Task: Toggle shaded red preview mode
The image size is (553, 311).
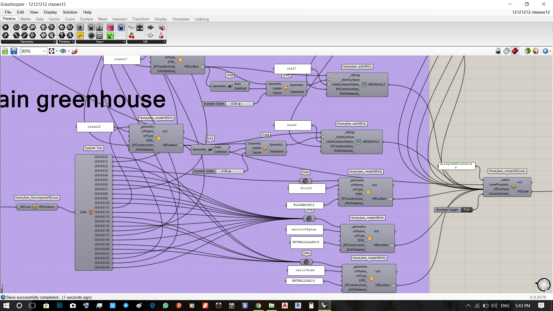Action: click(515, 51)
